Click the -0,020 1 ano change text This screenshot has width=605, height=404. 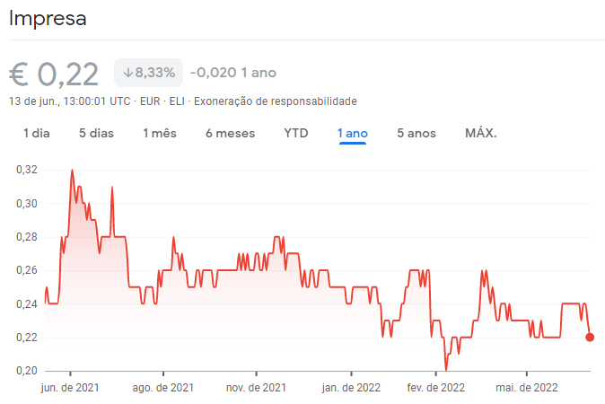(x=233, y=73)
